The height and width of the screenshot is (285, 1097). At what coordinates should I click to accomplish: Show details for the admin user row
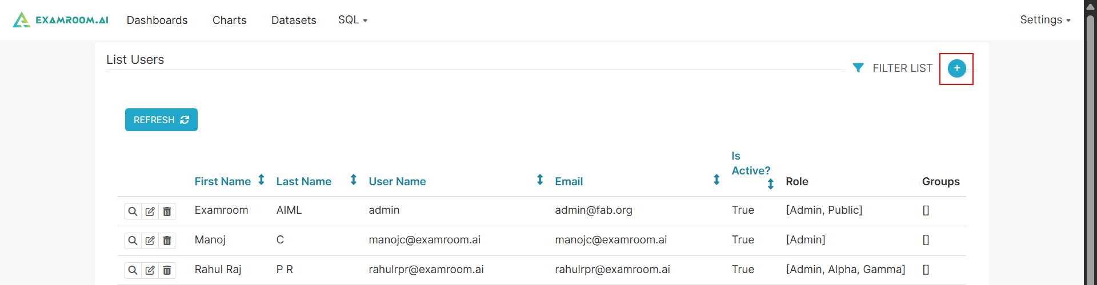coord(133,211)
